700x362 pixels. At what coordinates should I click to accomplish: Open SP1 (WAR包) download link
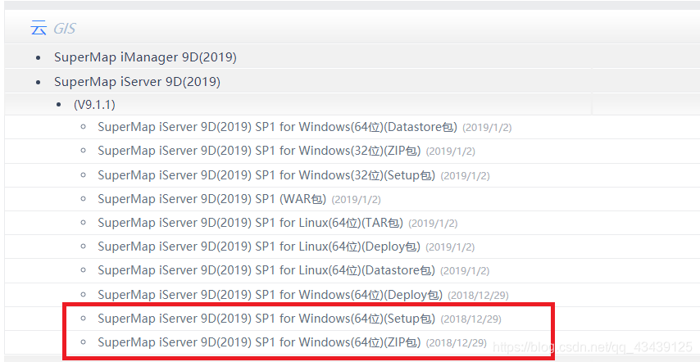(212, 199)
